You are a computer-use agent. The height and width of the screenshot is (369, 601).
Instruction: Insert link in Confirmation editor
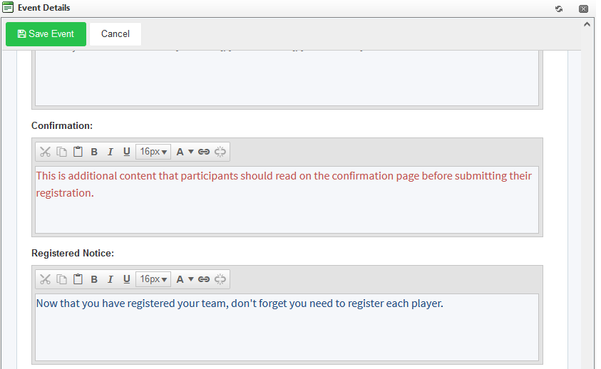point(204,152)
